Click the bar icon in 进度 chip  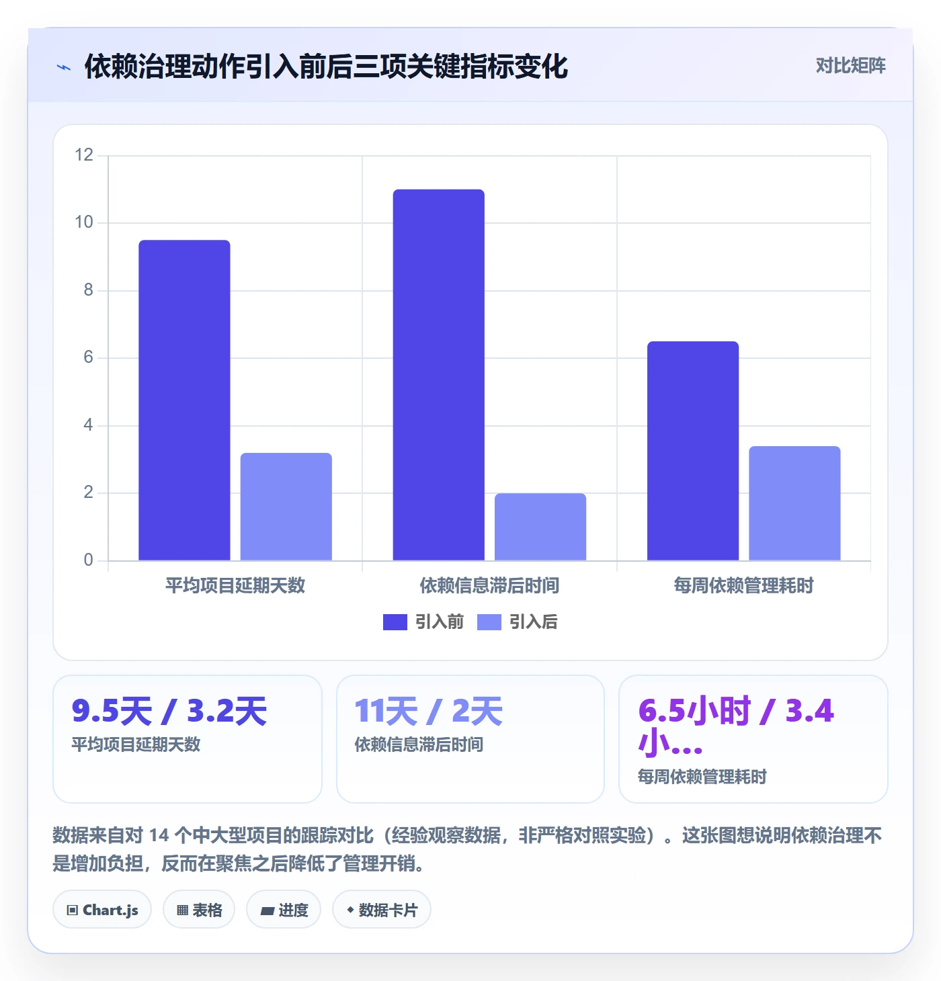pyautogui.click(x=268, y=911)
